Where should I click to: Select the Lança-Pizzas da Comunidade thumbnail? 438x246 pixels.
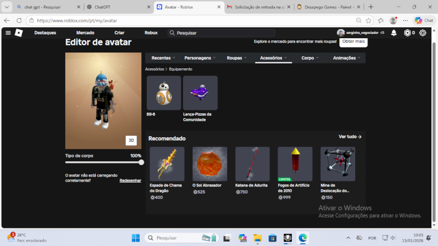tap(200, 93)
